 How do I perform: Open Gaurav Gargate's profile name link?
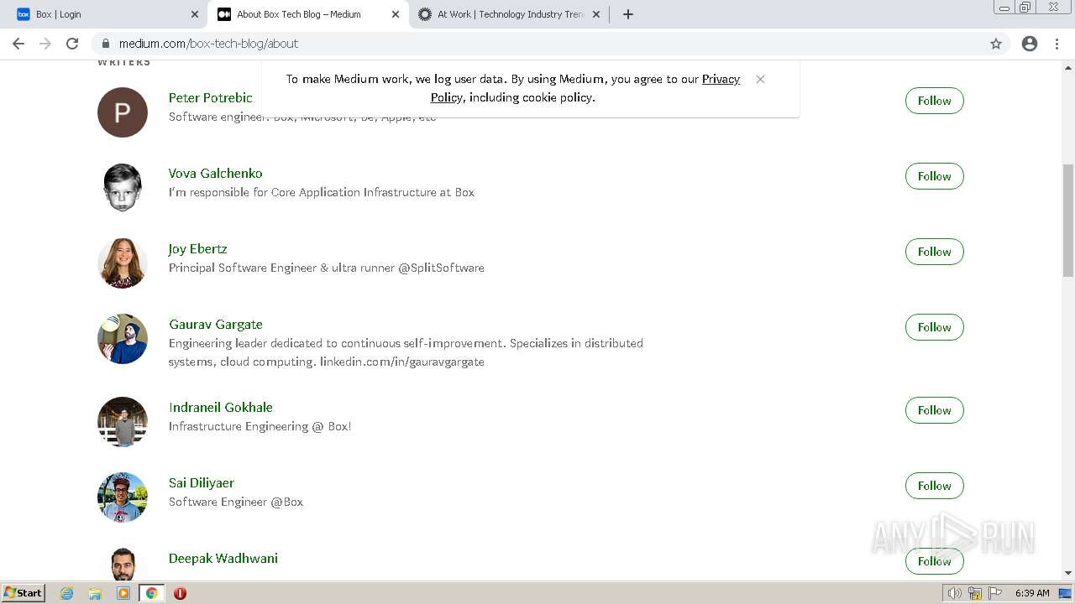[x=216, y=324]
